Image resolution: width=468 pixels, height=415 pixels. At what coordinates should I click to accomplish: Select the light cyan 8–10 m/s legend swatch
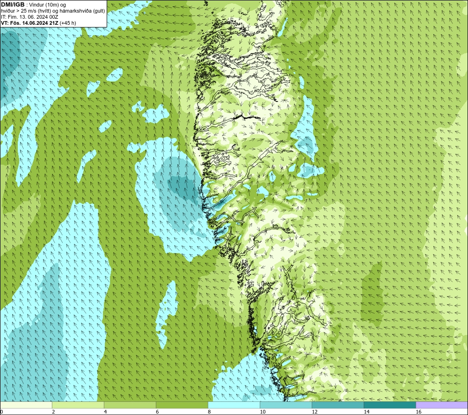pyautogui.click(x=234, y=405)
